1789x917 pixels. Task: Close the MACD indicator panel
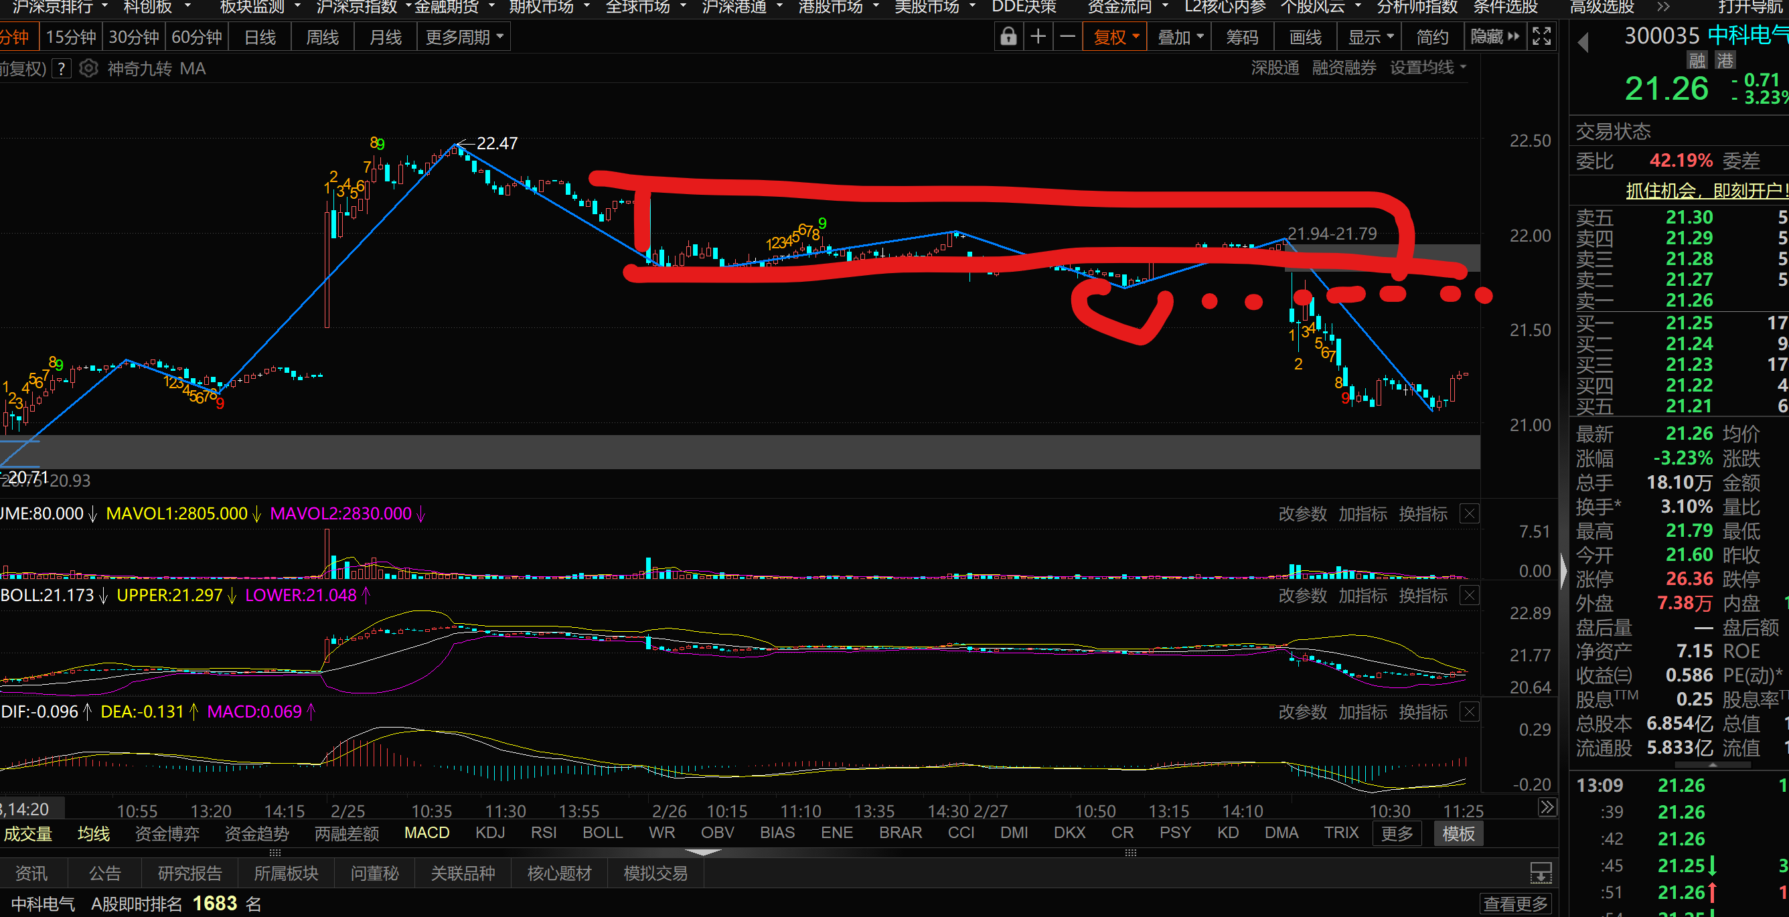click(x=1470, y=712)
